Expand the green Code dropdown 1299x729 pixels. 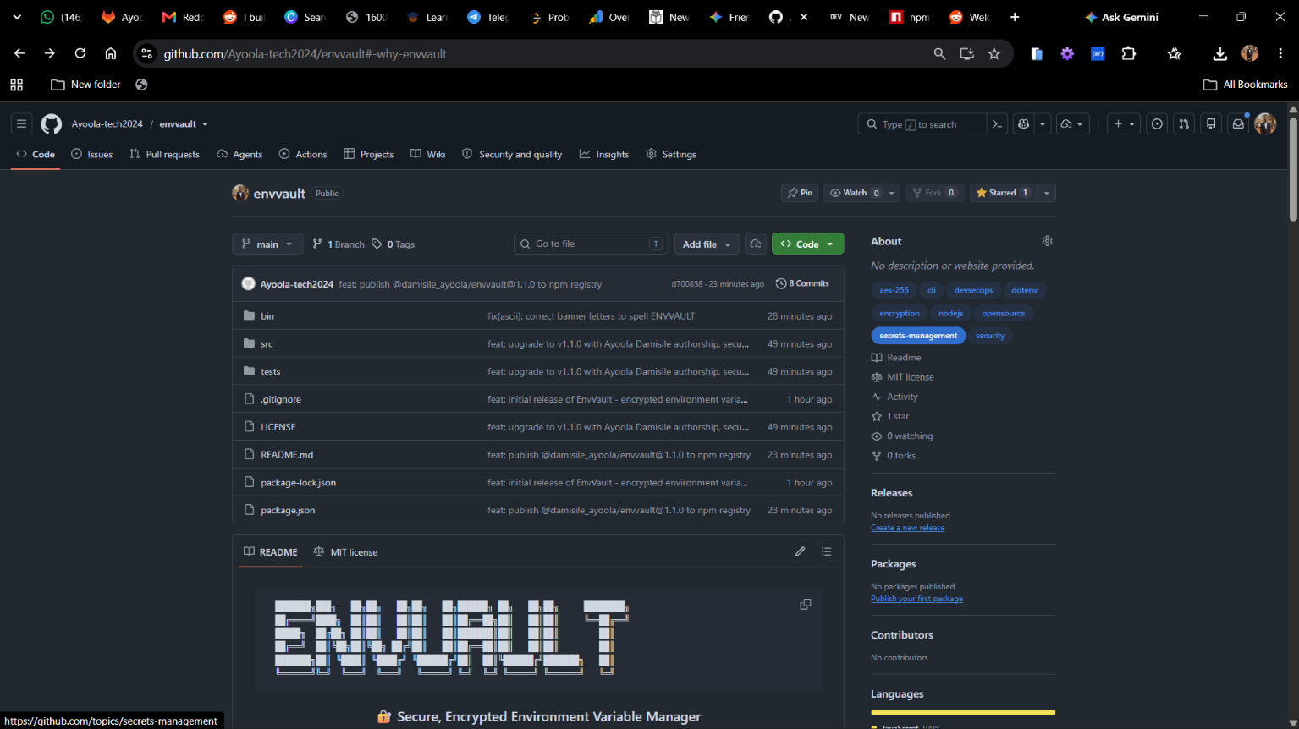(x=807, y=244)
